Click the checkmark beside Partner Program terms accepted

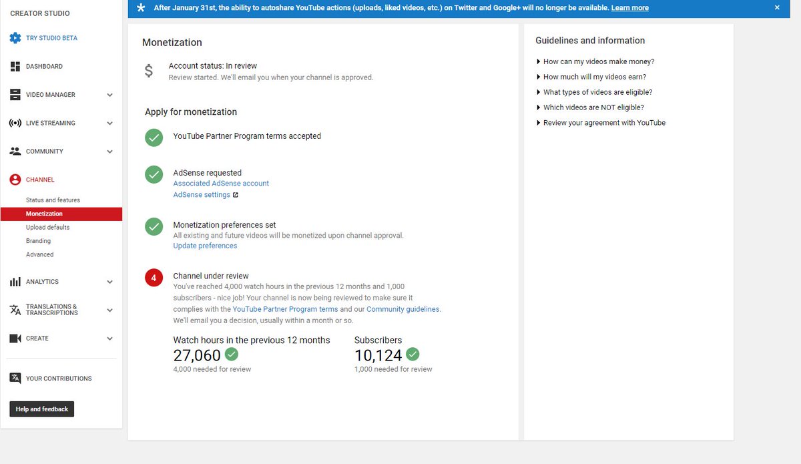(154, 138)
